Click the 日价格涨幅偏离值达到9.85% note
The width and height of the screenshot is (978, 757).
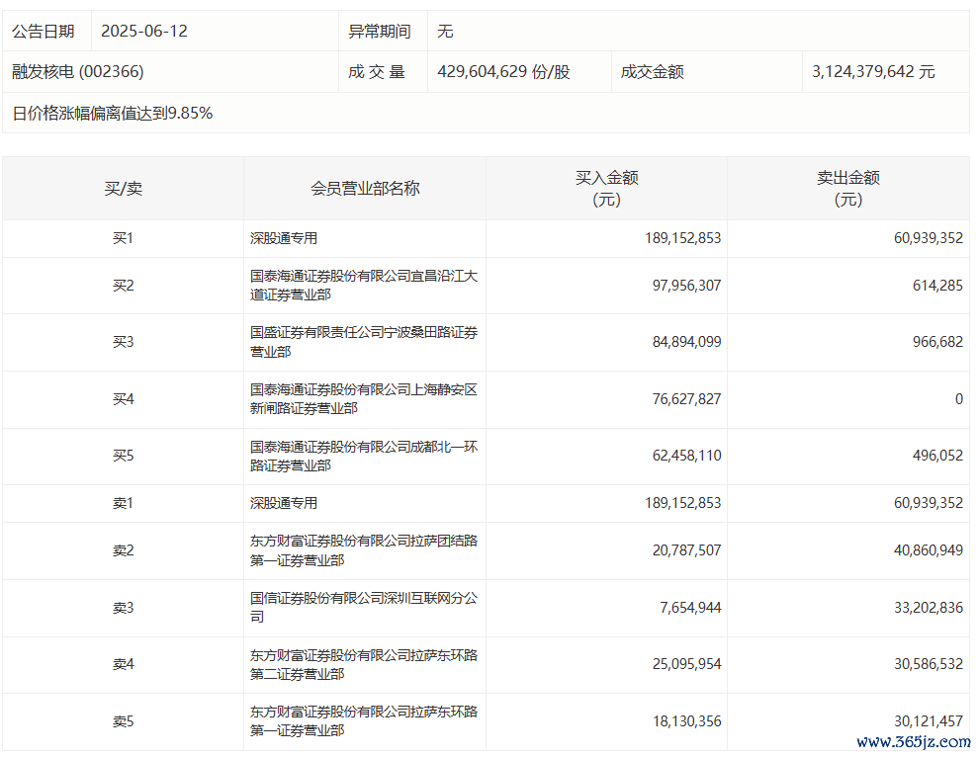[113, 113]
